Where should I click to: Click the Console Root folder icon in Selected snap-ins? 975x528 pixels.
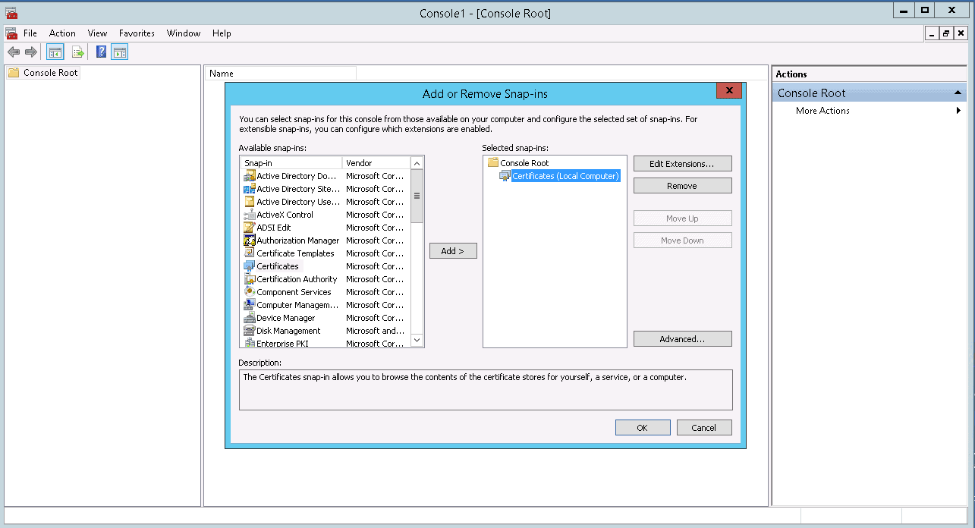point(492,163)
